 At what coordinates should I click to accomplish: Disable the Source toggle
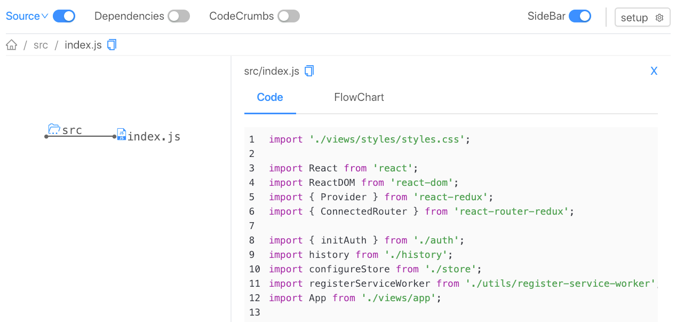click(64, 16)
